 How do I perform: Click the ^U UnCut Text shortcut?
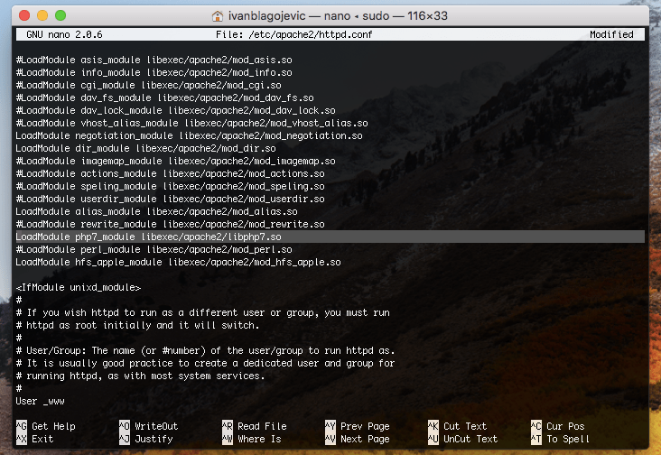[x=463, y=439]
